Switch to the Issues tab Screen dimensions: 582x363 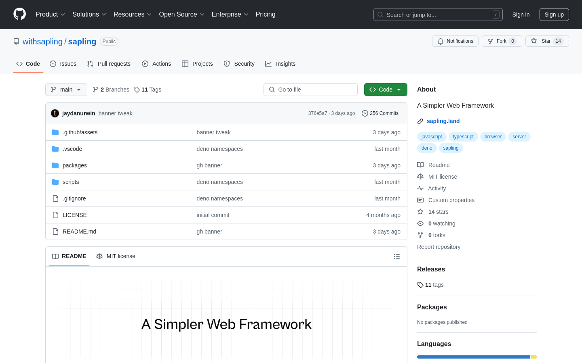click(63, 64)
